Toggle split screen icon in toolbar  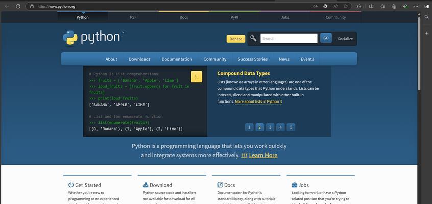pos(371,6)
